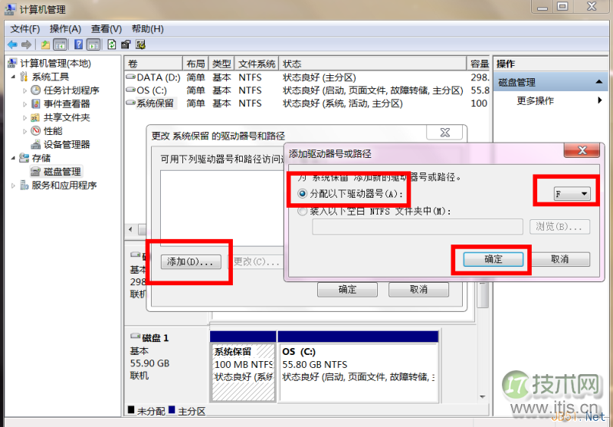
Task: Collapse the 磁盘管理 actions section arrow
Action: tap(599, 82)
